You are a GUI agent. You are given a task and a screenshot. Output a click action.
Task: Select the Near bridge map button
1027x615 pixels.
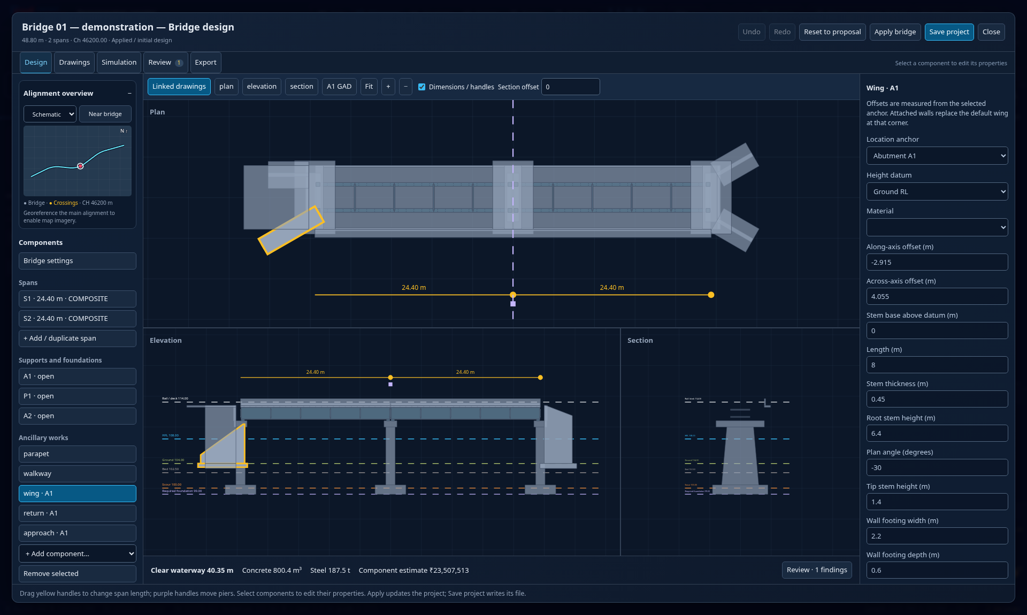[105, 114]
